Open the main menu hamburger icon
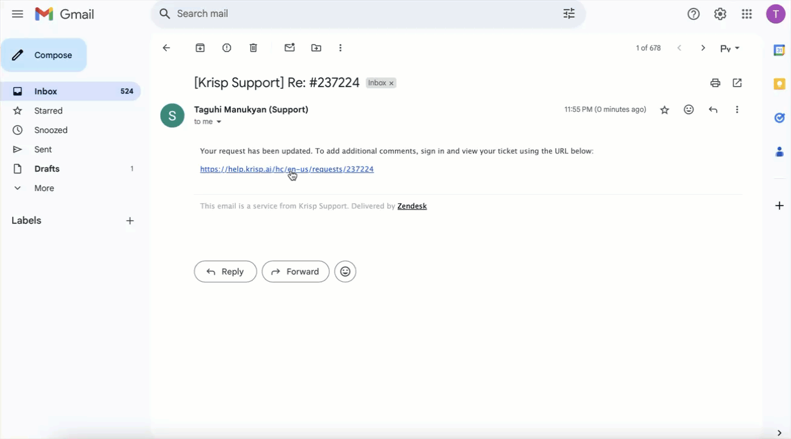The height and width of the screenshot is (439, 791). pyautogui.click(x=18, y=14)
